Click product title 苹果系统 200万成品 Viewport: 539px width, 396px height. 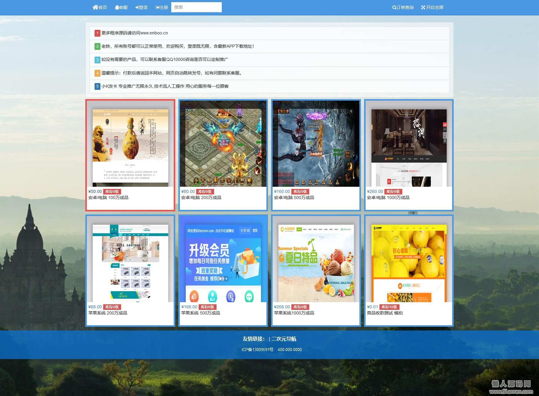[108, 313]
